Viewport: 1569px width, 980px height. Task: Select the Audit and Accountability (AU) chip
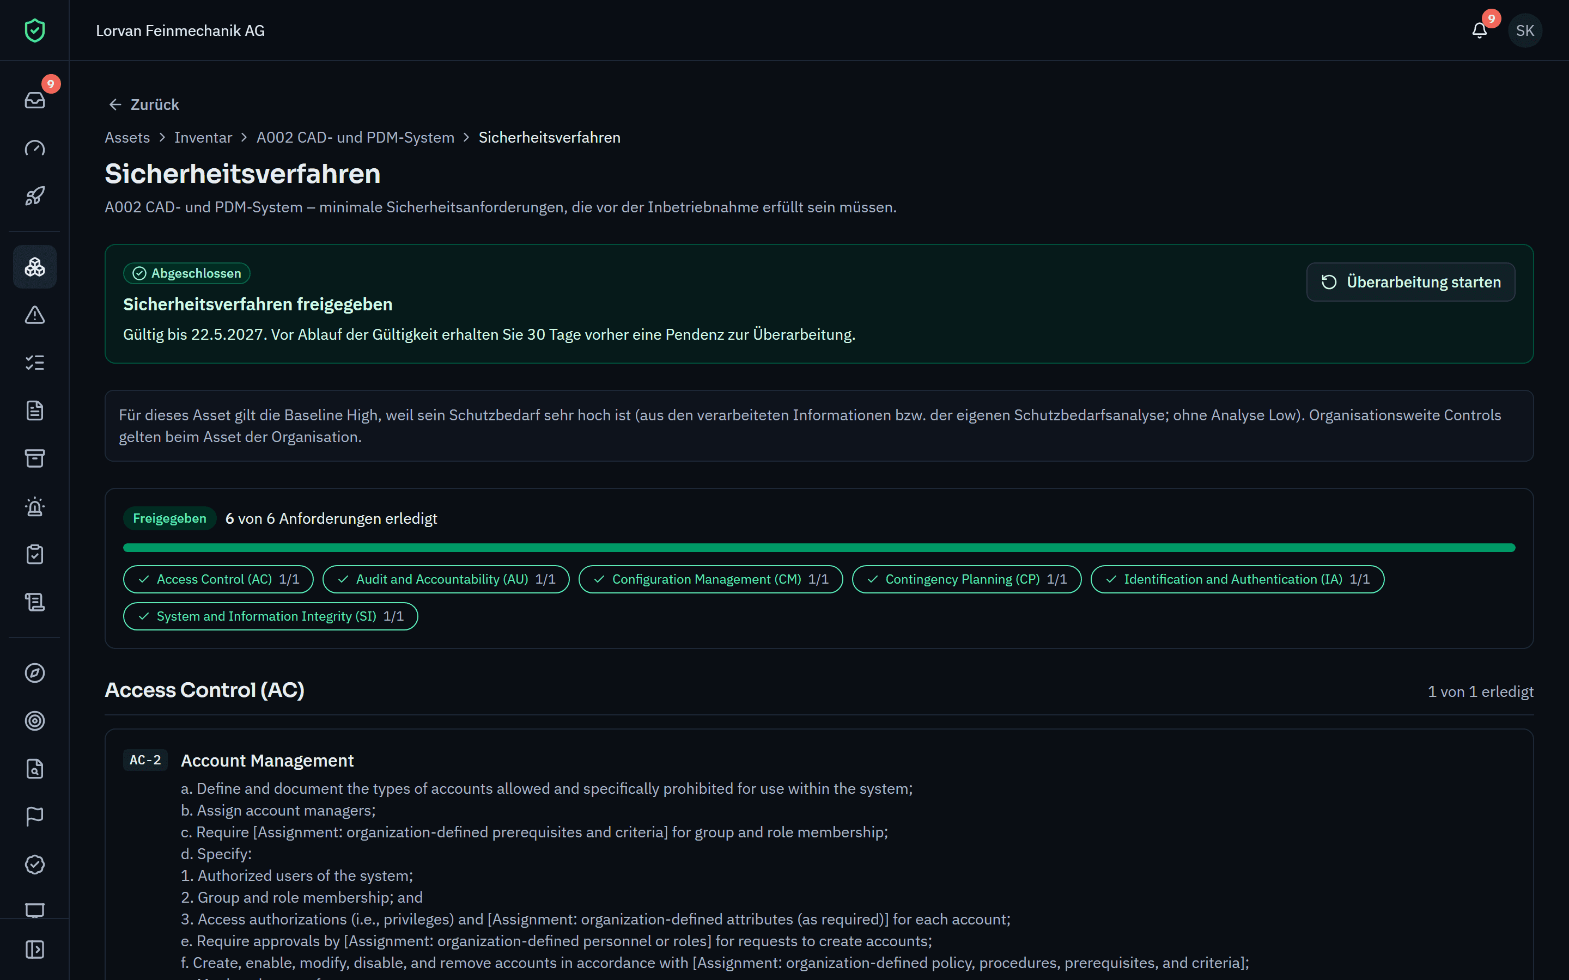click(x=446, y=579)
